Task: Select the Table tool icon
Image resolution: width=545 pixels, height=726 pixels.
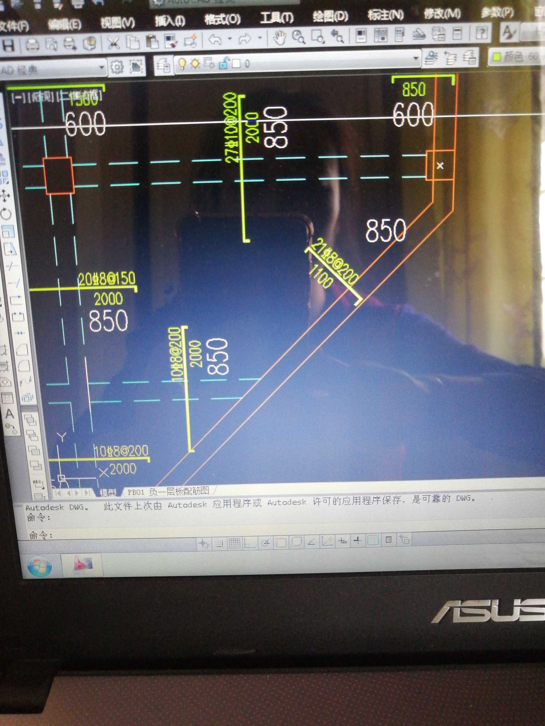Action: 7,398
